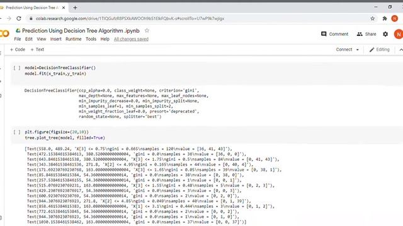Star the notebook in Drive

tap(147, 31)
